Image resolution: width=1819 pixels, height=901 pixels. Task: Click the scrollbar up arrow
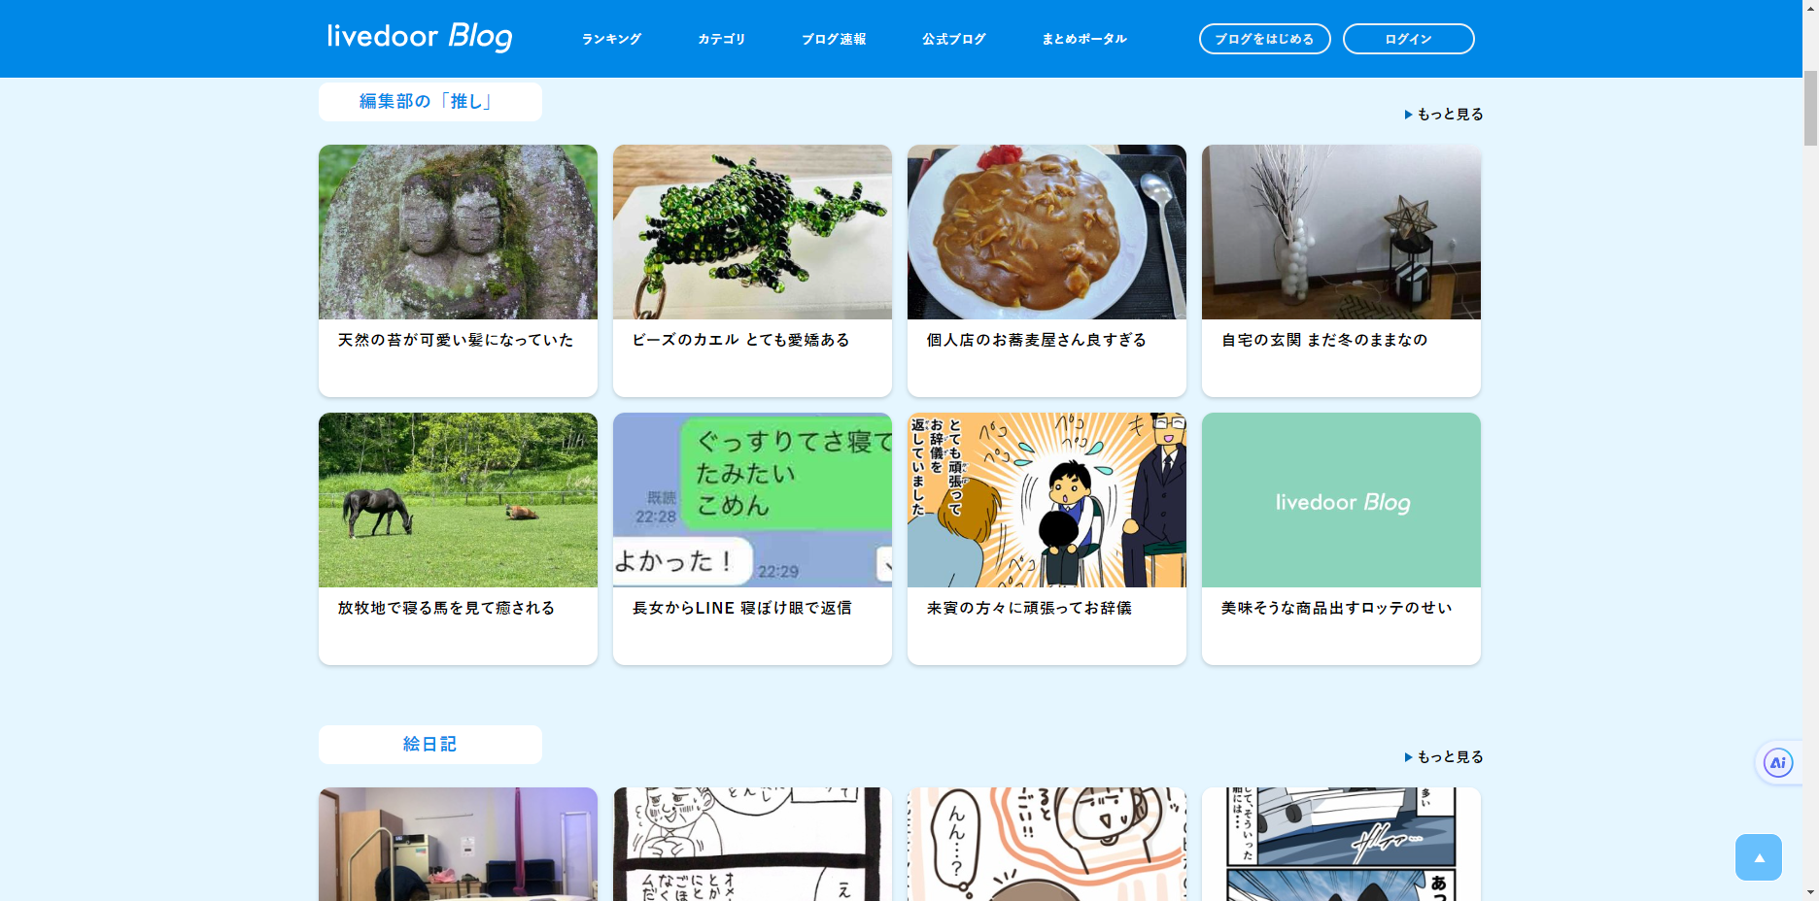[1810, 8]
